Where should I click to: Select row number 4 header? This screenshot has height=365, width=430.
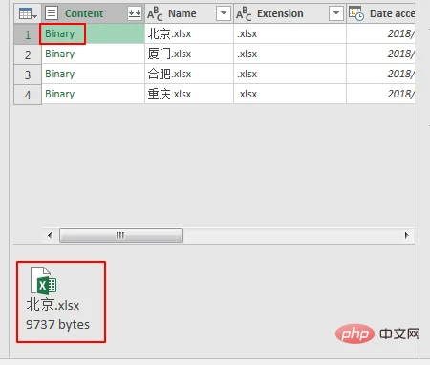(x=28, y=95)
